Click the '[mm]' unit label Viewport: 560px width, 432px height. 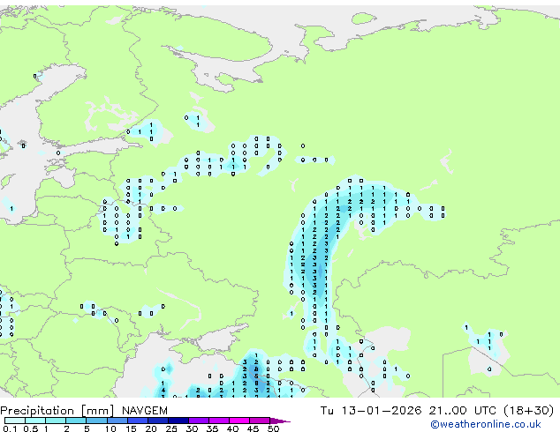pos(98,411)
